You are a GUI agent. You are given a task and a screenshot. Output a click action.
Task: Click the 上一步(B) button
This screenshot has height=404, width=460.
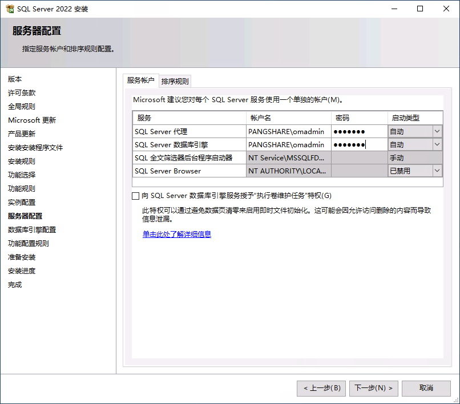pyautogui.click(x=321, y=388)
